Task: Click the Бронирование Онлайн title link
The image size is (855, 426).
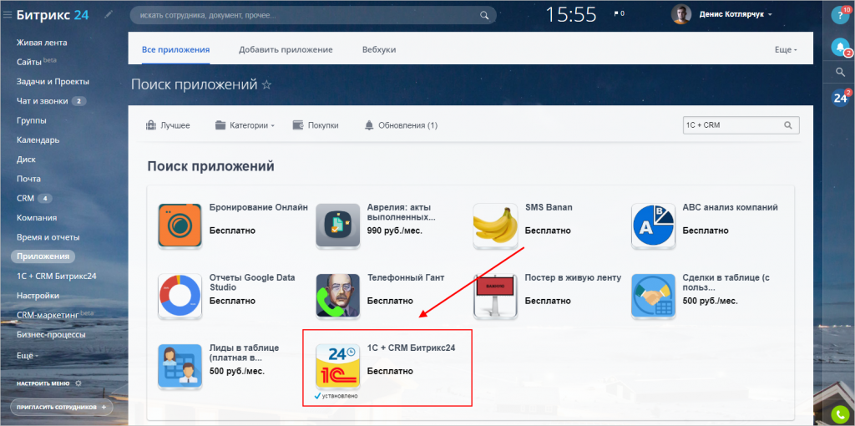Action: tap(259, 207)
